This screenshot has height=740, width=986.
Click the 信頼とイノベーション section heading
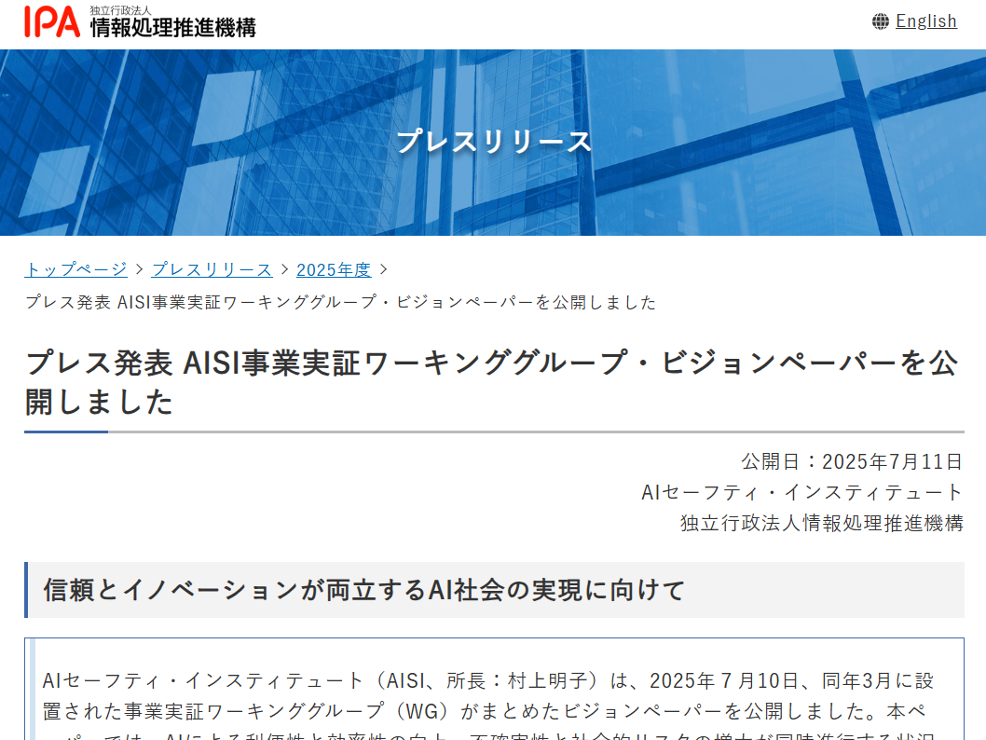point(364,590)
